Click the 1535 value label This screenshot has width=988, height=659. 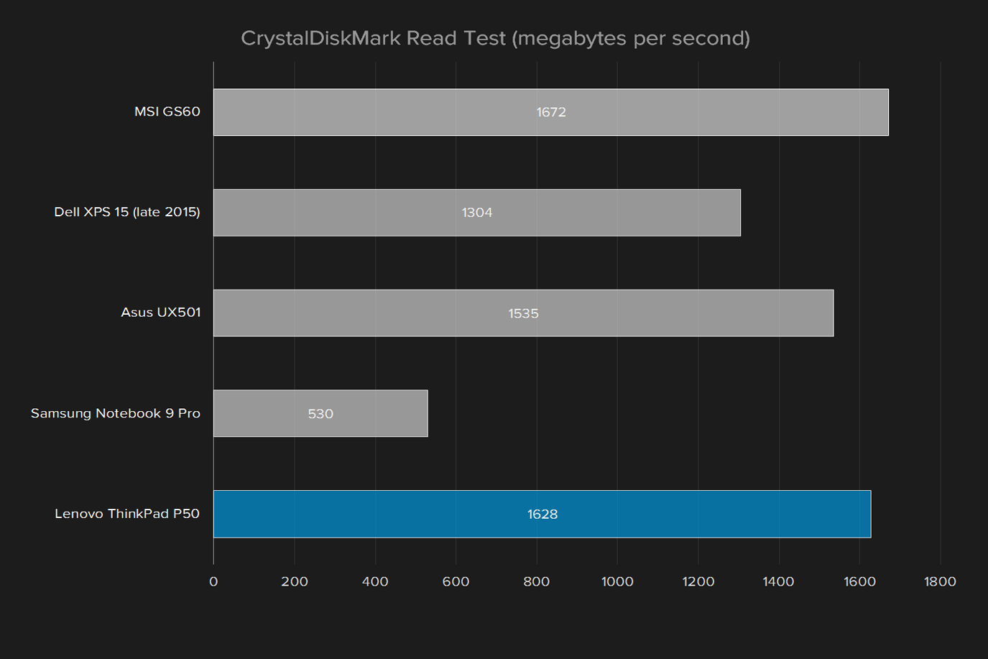[x=524, y=313]
